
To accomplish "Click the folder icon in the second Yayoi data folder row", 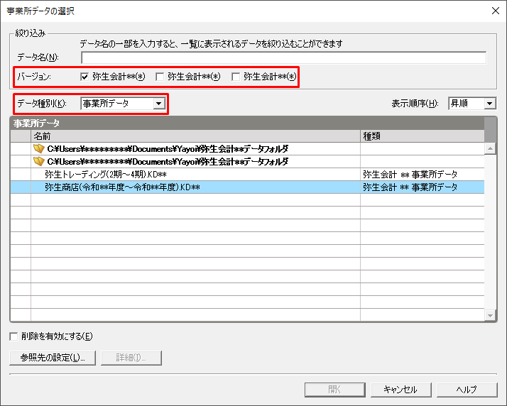I will (39, 161).
